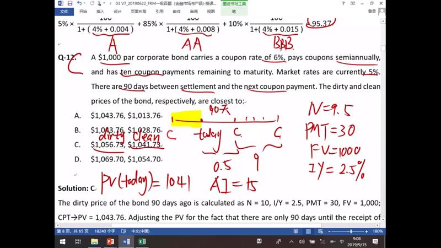Image resolution: width=441 pixels, height=248 pixels.
Task: Click the language 中文(中国) status entry
Action: coord(141,231)
